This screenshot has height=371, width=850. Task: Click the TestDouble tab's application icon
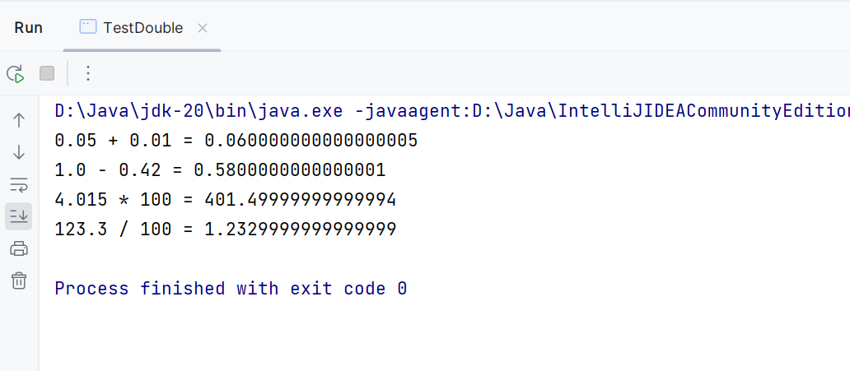pos(87,27)
